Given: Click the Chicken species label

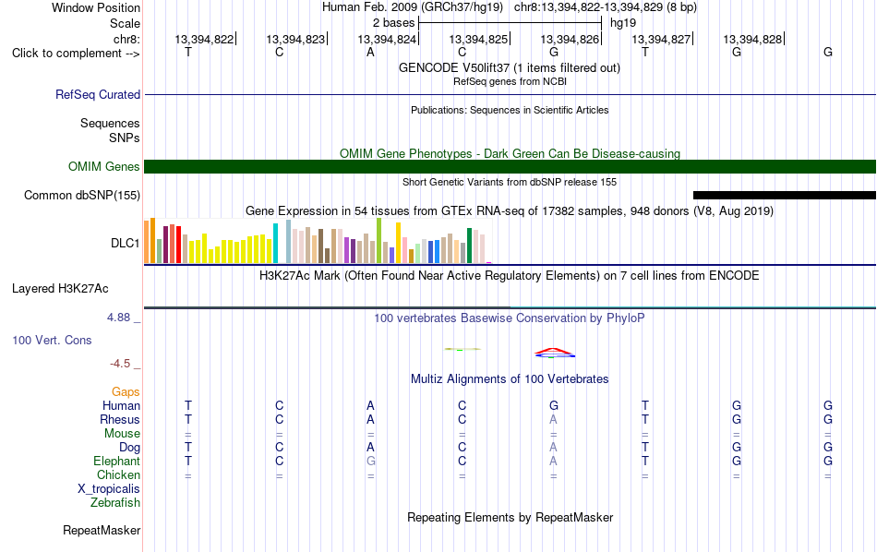Looking at the screenshot, I should (118, 474).
